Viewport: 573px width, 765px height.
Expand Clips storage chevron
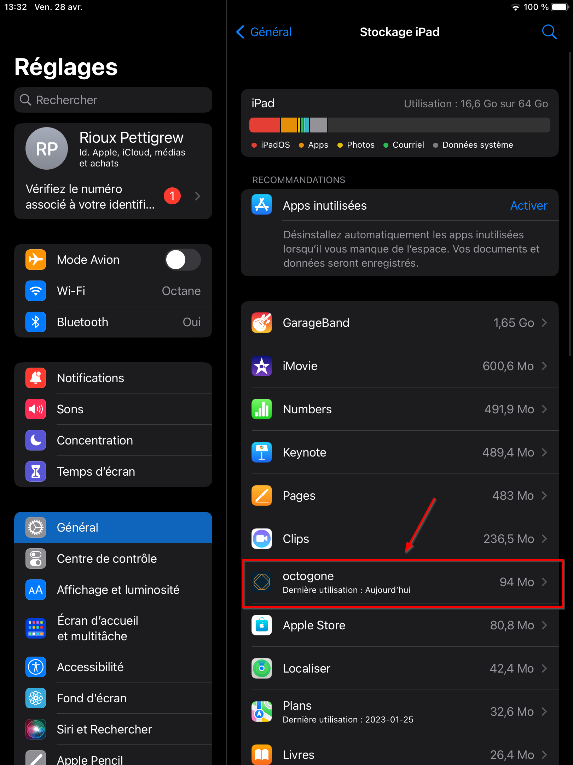[x=545, y=539]
